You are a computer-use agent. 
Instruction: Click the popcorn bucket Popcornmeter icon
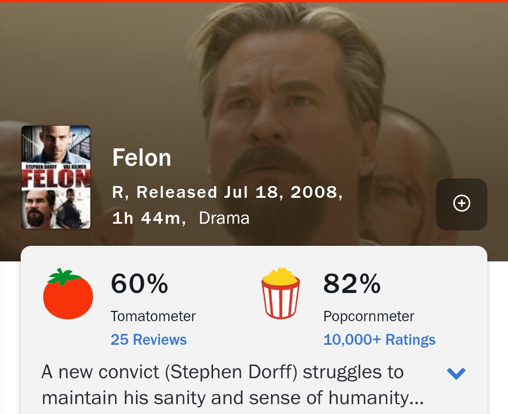coord(281,292)
